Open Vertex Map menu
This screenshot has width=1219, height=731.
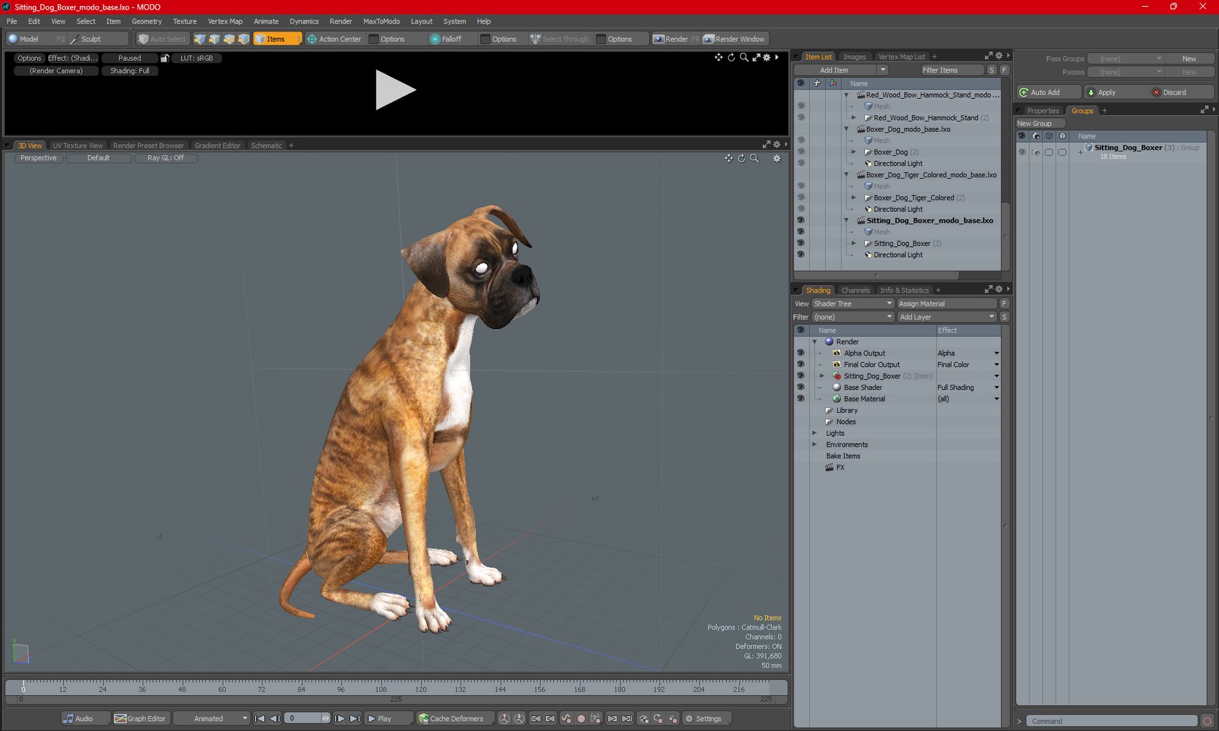point(225,22)
